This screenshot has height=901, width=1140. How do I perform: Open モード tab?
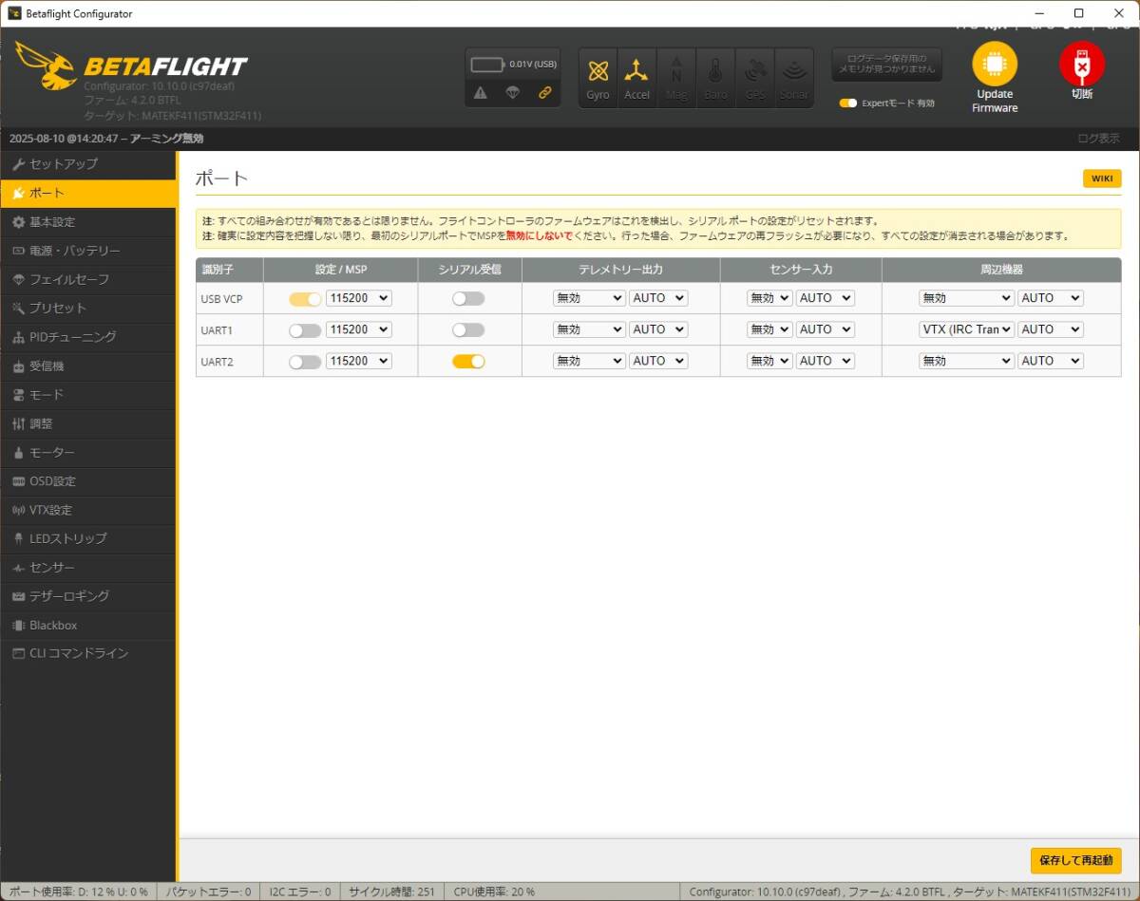88,395
